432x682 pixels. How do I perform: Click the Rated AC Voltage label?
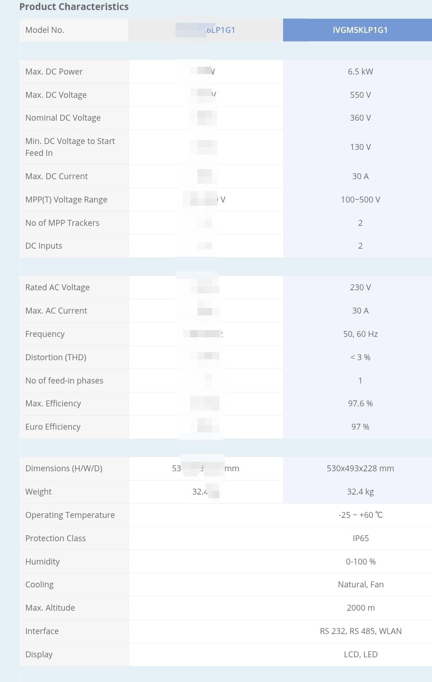point(57,288)
